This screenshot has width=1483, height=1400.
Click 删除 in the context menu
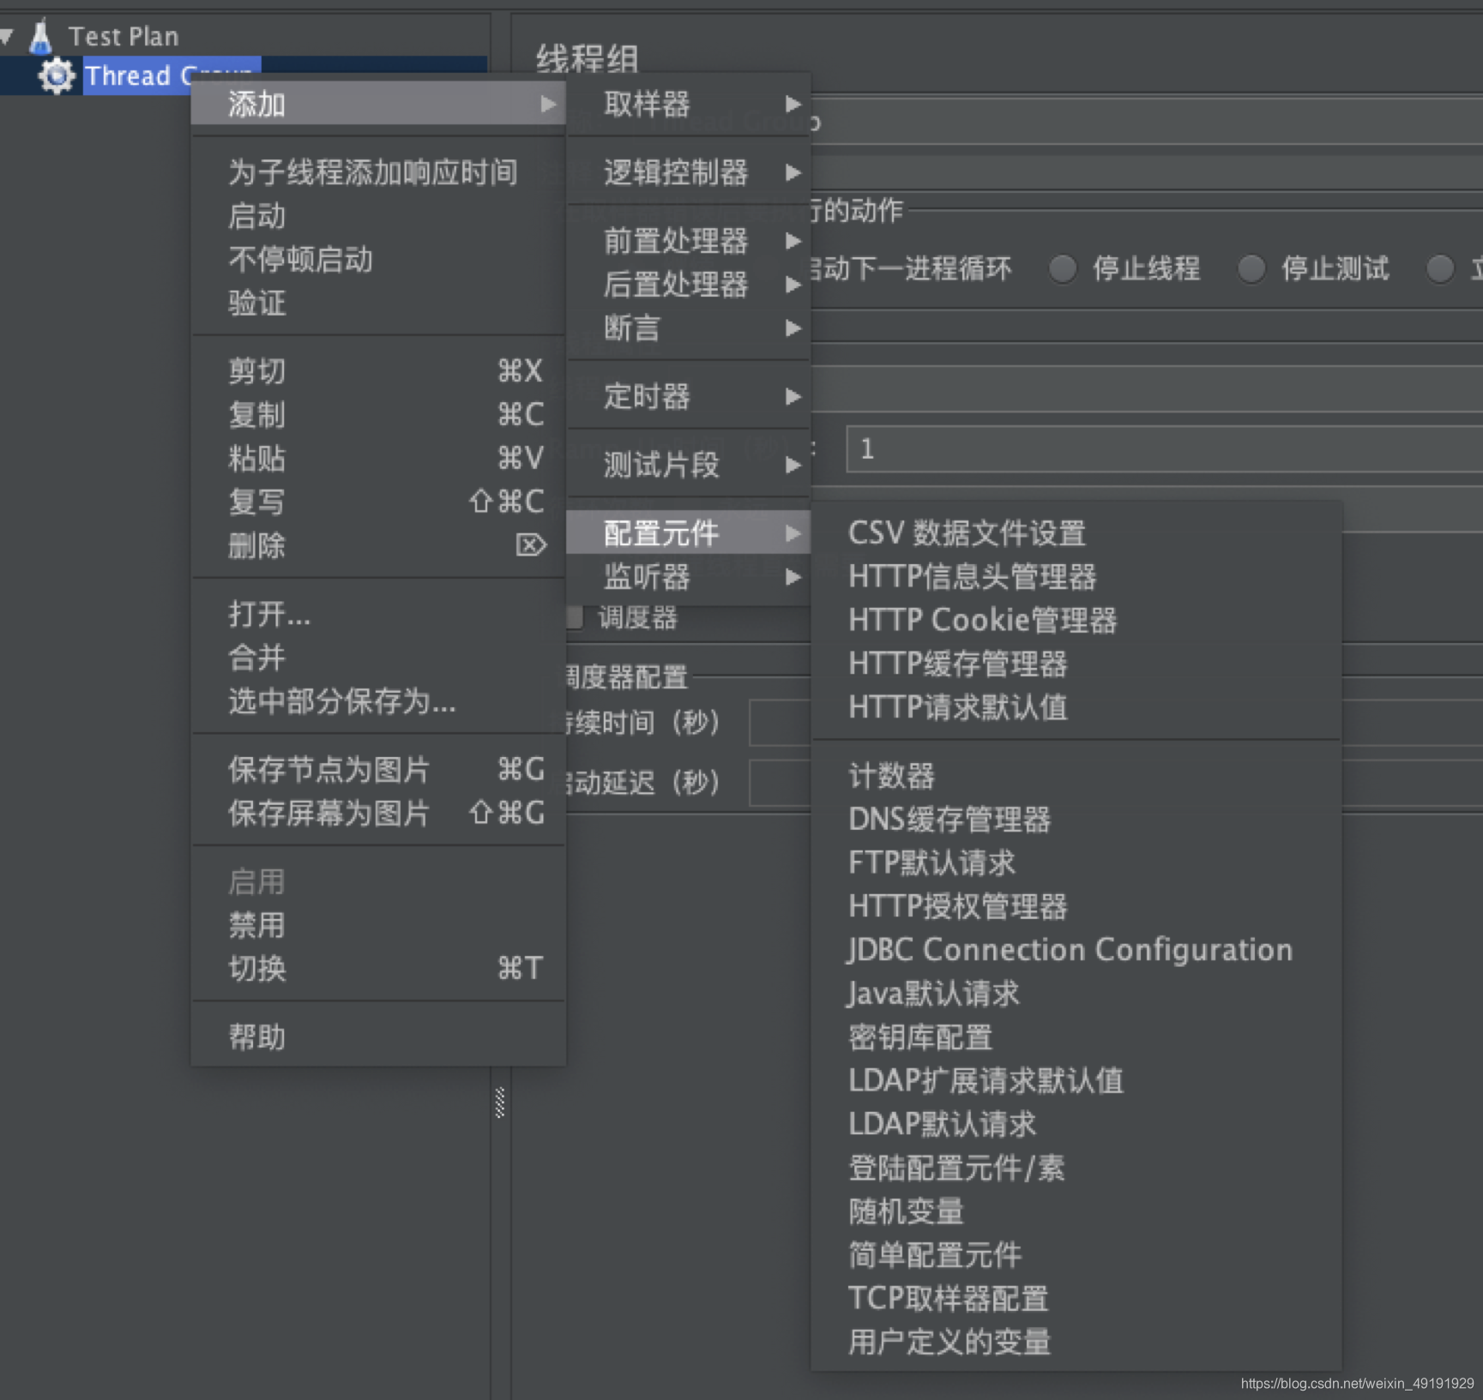click(x=378, y=545)
